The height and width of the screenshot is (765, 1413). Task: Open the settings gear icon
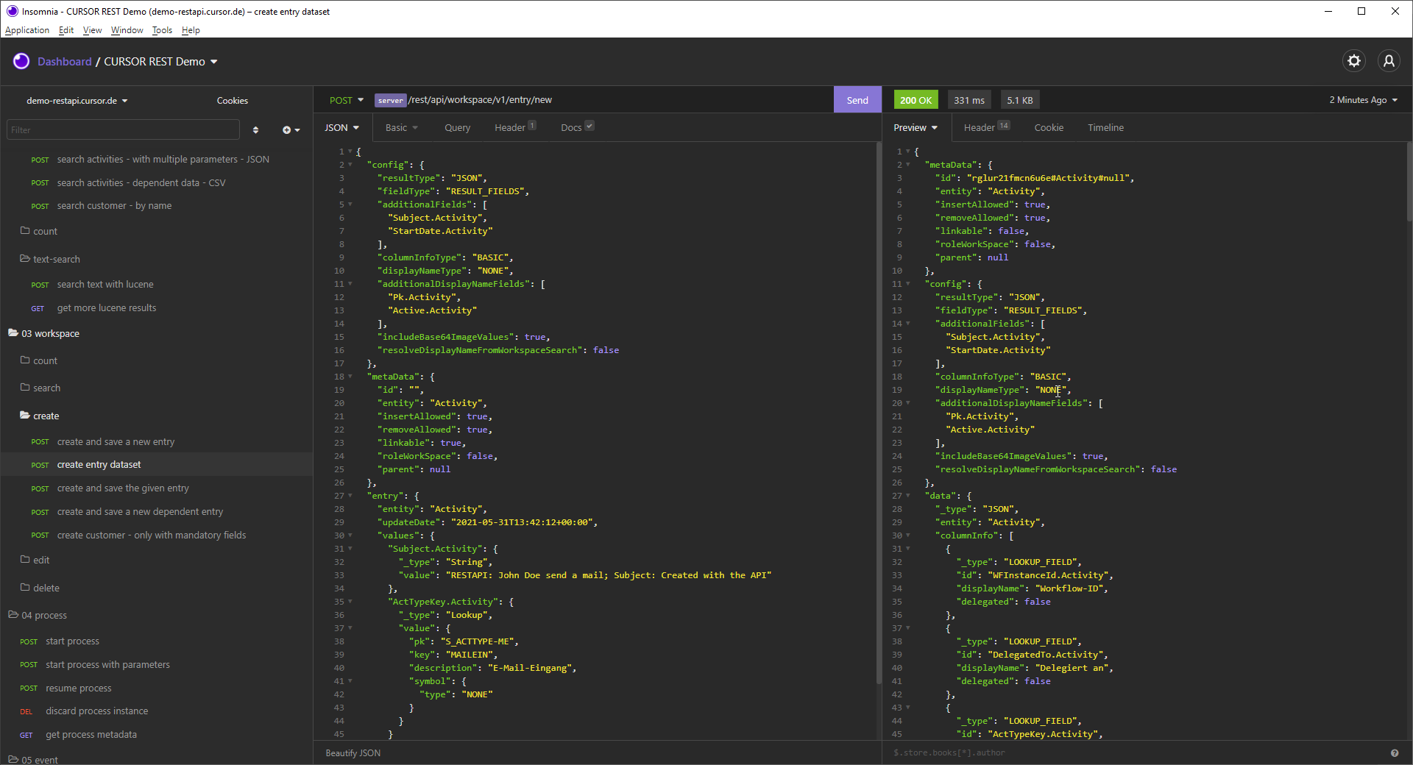[1353, 61]
